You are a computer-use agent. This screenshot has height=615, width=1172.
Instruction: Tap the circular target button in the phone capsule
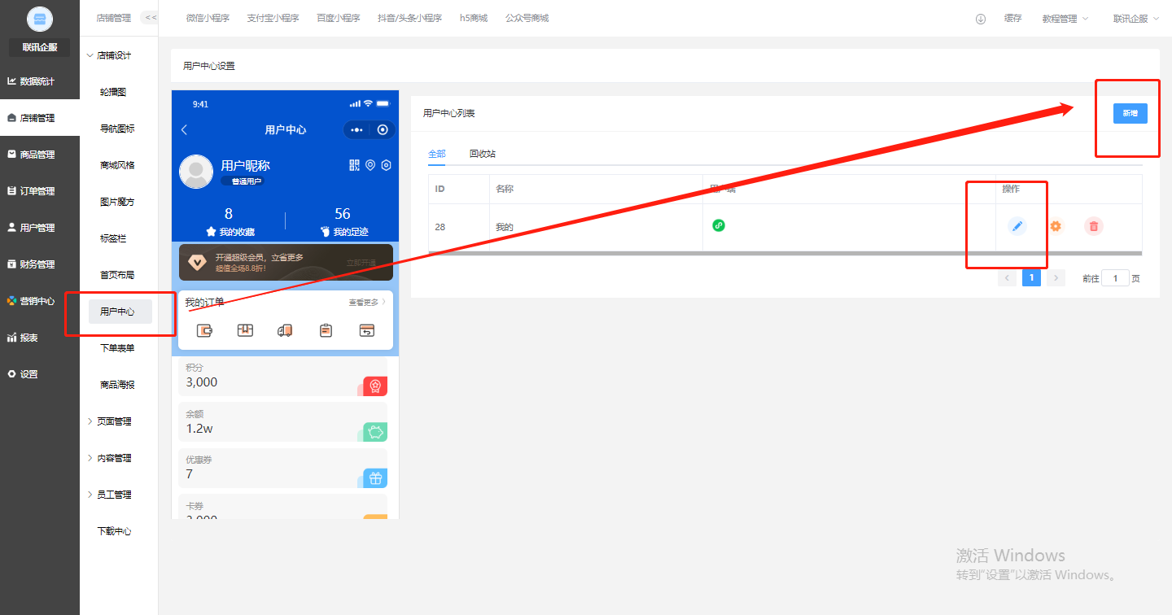point(383,129)
